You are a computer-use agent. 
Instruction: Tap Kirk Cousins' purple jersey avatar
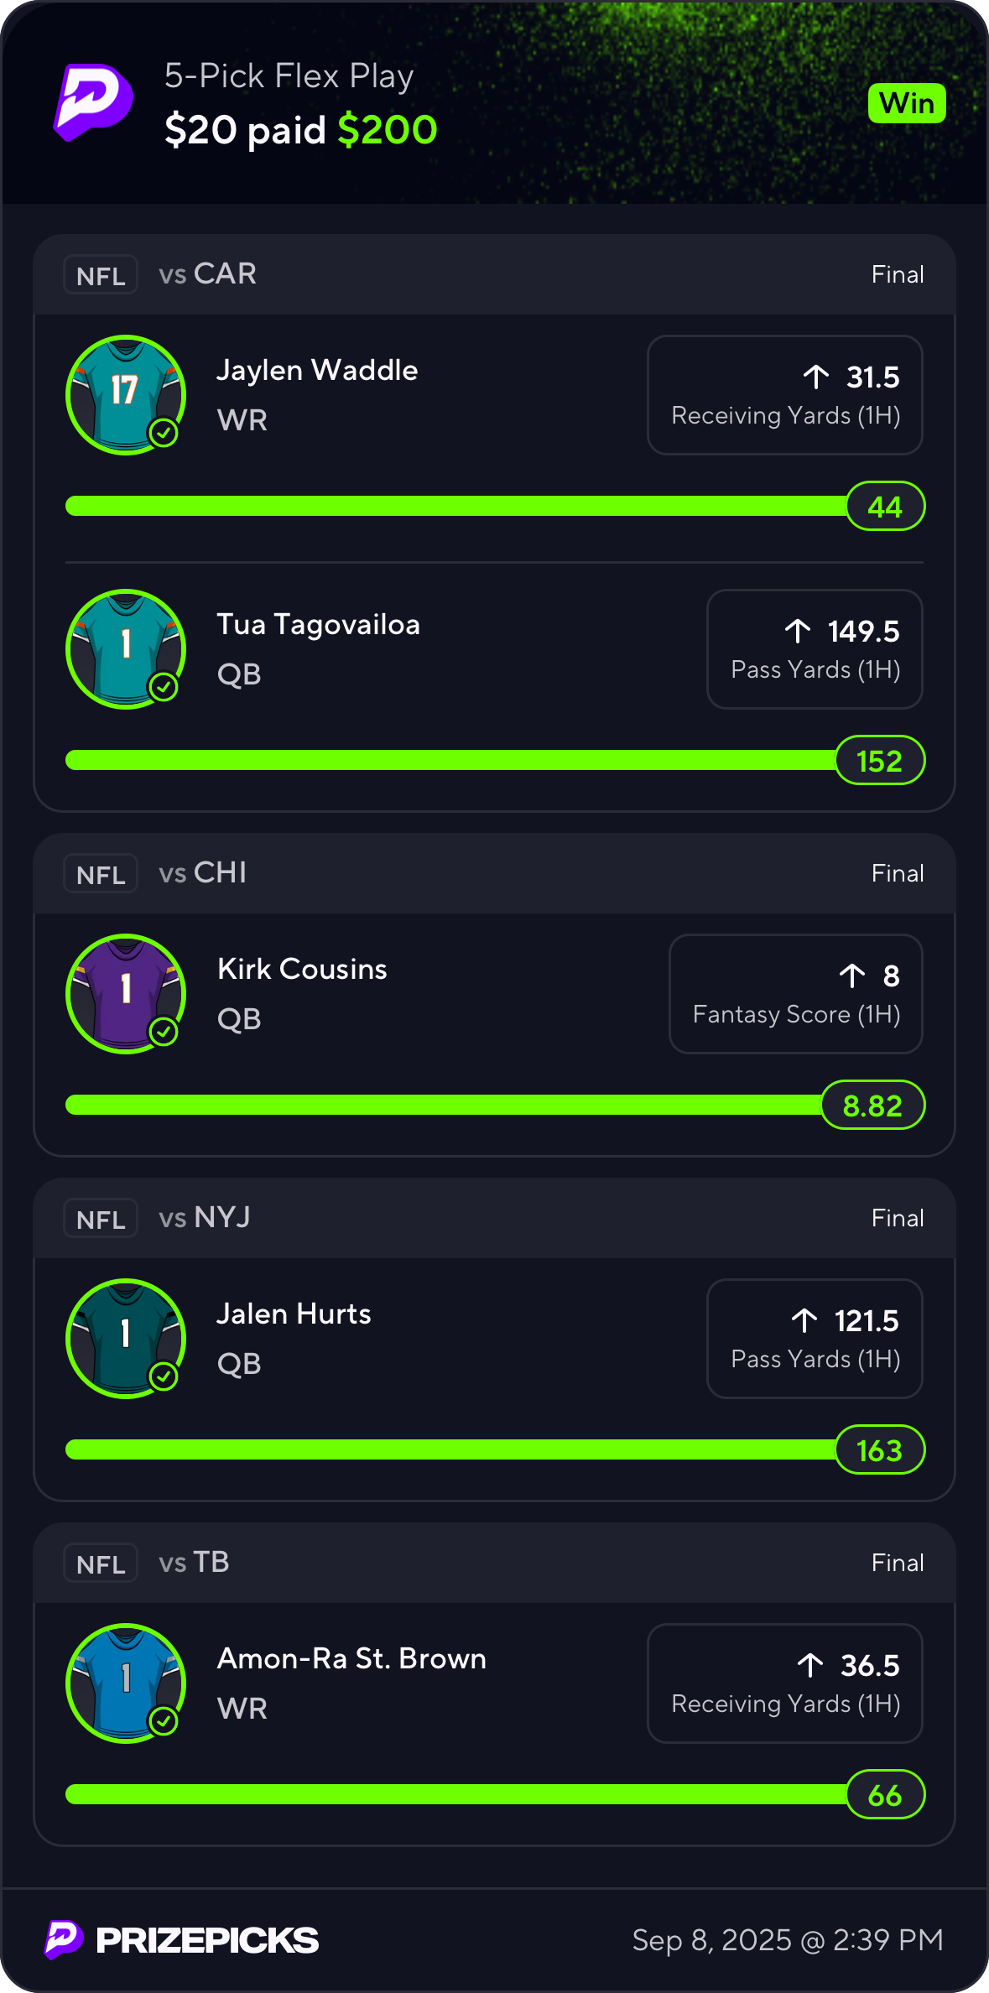coord(126,993)
